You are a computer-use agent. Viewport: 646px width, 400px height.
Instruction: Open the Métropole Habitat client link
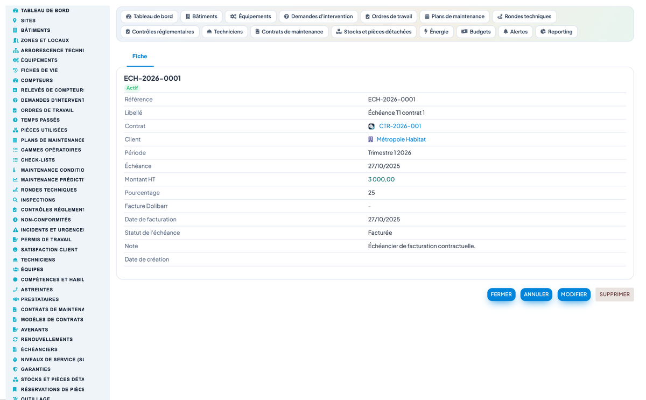point(401,139)
